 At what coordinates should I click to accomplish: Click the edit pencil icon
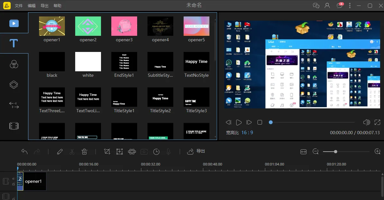click(60, 152)
